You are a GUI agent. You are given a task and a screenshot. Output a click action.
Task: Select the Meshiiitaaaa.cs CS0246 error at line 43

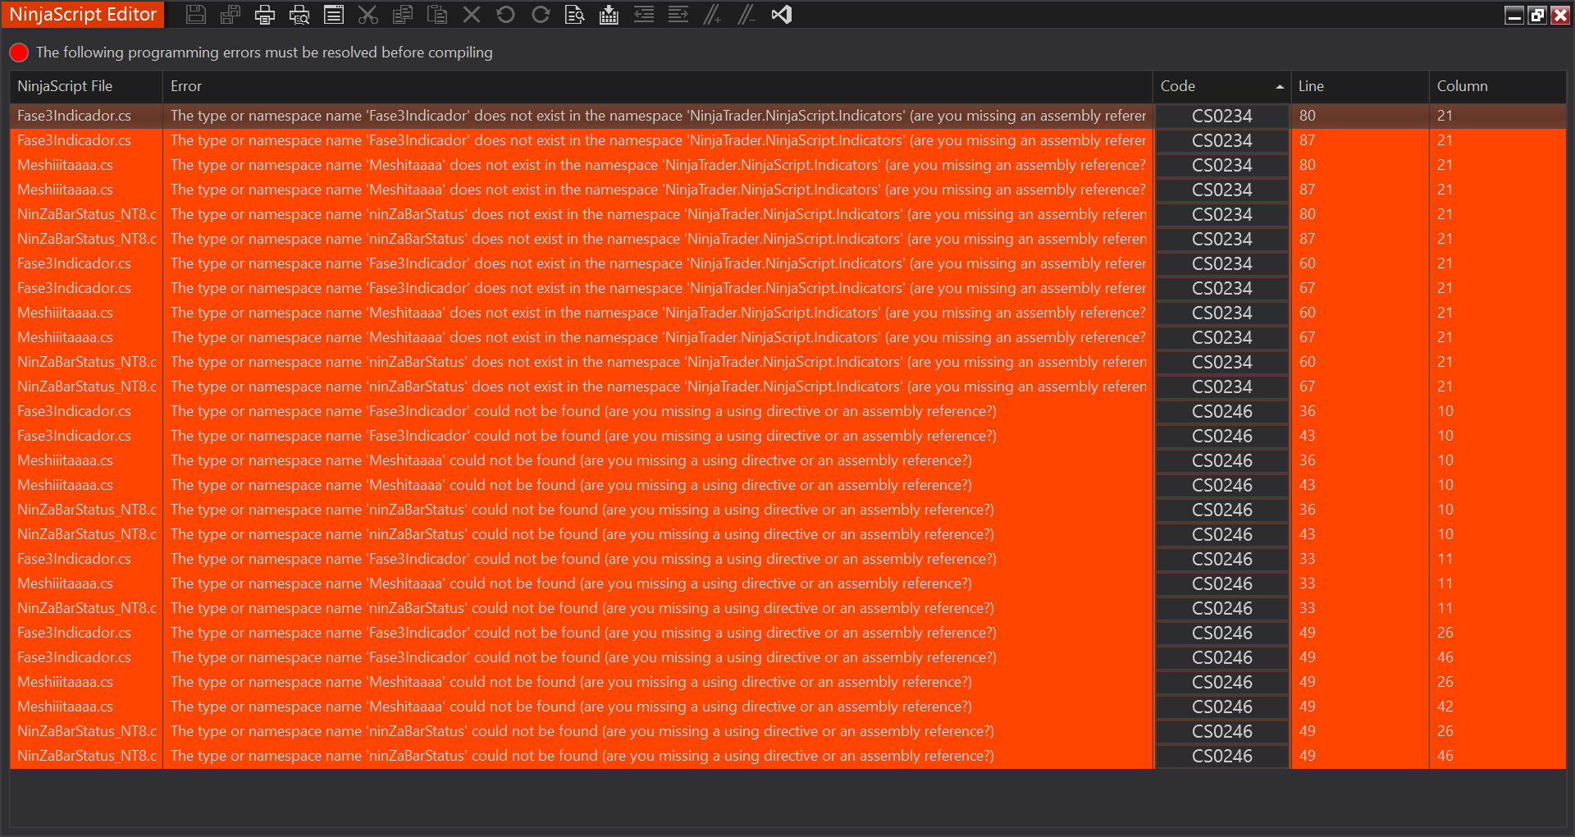pyautogui.click(x=787, y=485)
